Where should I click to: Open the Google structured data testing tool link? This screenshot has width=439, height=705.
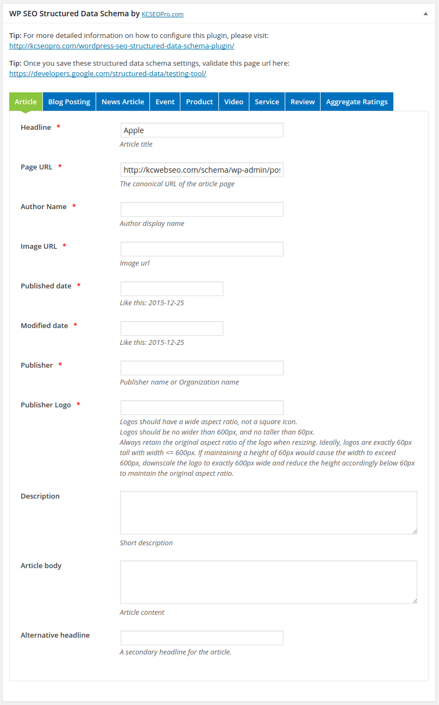tap(108, 73)
